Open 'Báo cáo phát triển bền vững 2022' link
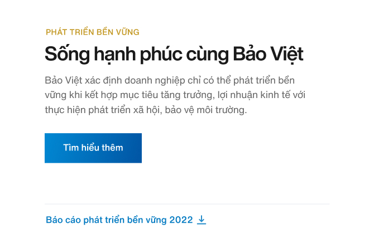The width and height of the screenshot is (374, 249). click(119, 220)
